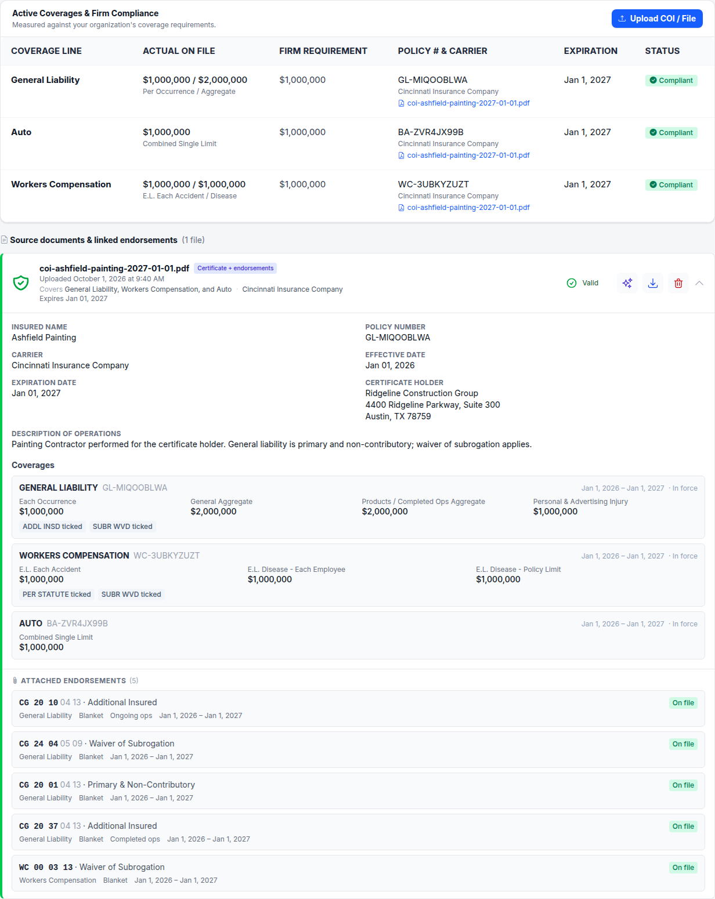This screenshot has width=715, height=899.
Task: Collapse the document details chevron
Action: (699, 283)
